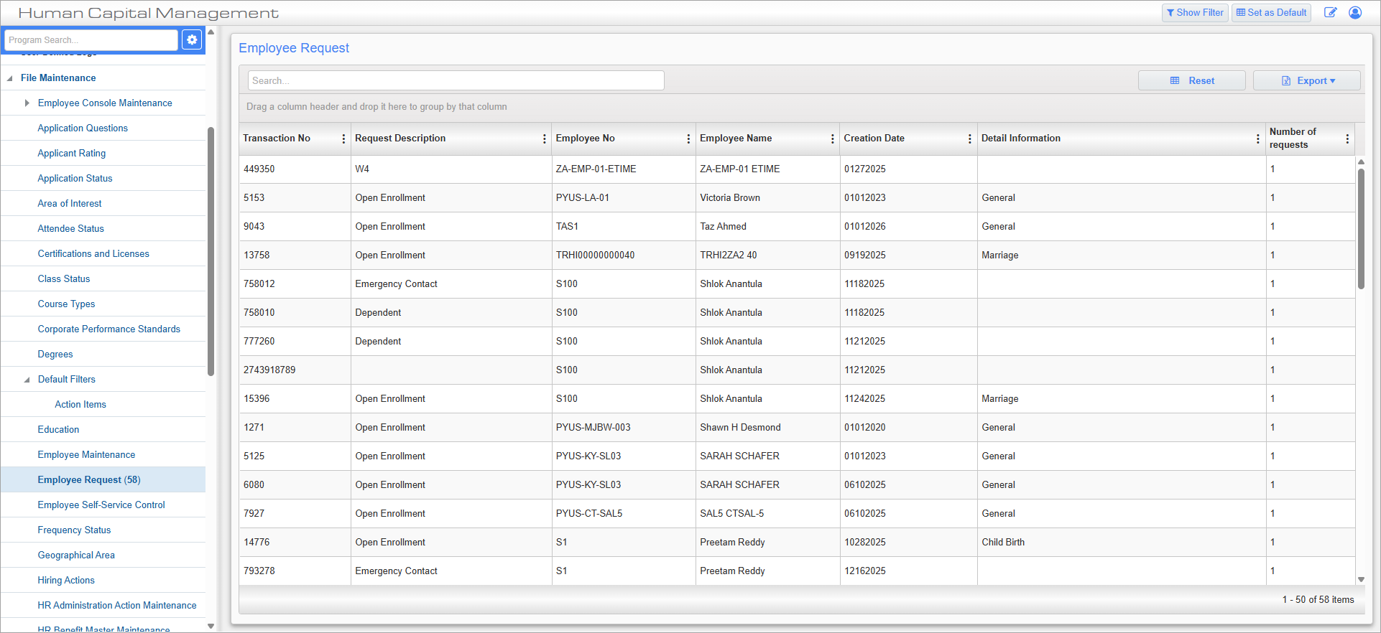
Task: Open Hiring Actions menu item
Action: (x=66, y=581)
